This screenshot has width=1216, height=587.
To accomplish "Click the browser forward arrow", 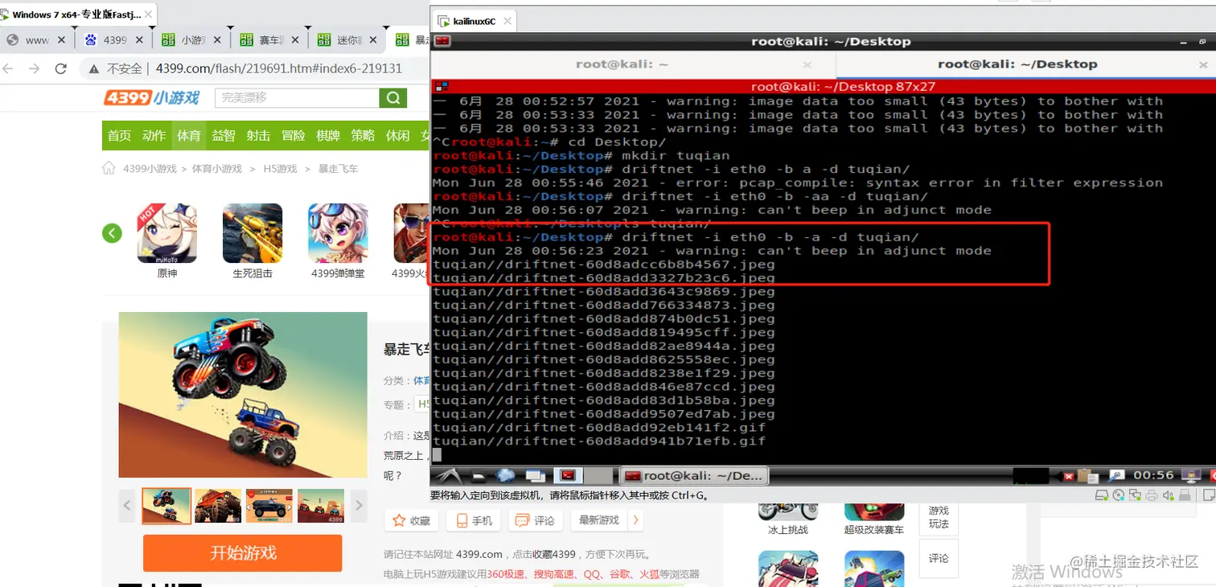I will [34, 69].
